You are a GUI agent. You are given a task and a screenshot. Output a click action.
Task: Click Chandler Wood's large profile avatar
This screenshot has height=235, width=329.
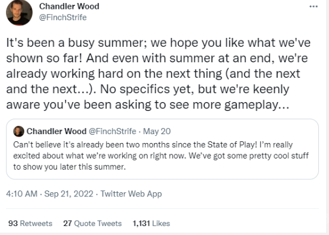[x=20, y=12]
